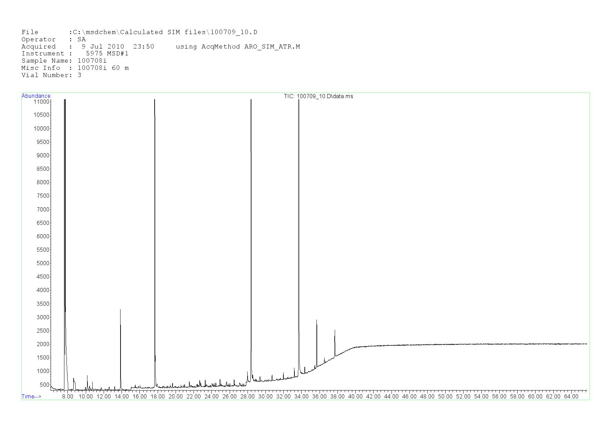The height and width of the screenshot is (427, 604).
Task: Click the flat baseline plateau at 50 minutes
Action: pos(445,344)
